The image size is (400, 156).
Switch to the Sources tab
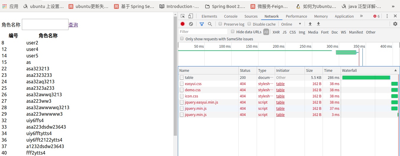coord(251,16)
